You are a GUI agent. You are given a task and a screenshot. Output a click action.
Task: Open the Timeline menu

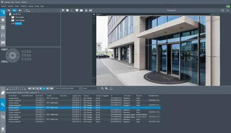click(23, 6)
